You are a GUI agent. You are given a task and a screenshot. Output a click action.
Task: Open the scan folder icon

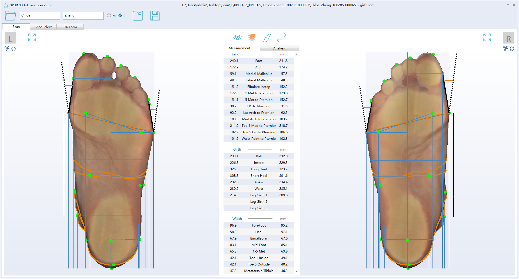pyautogui.click(x=10, y=16)
